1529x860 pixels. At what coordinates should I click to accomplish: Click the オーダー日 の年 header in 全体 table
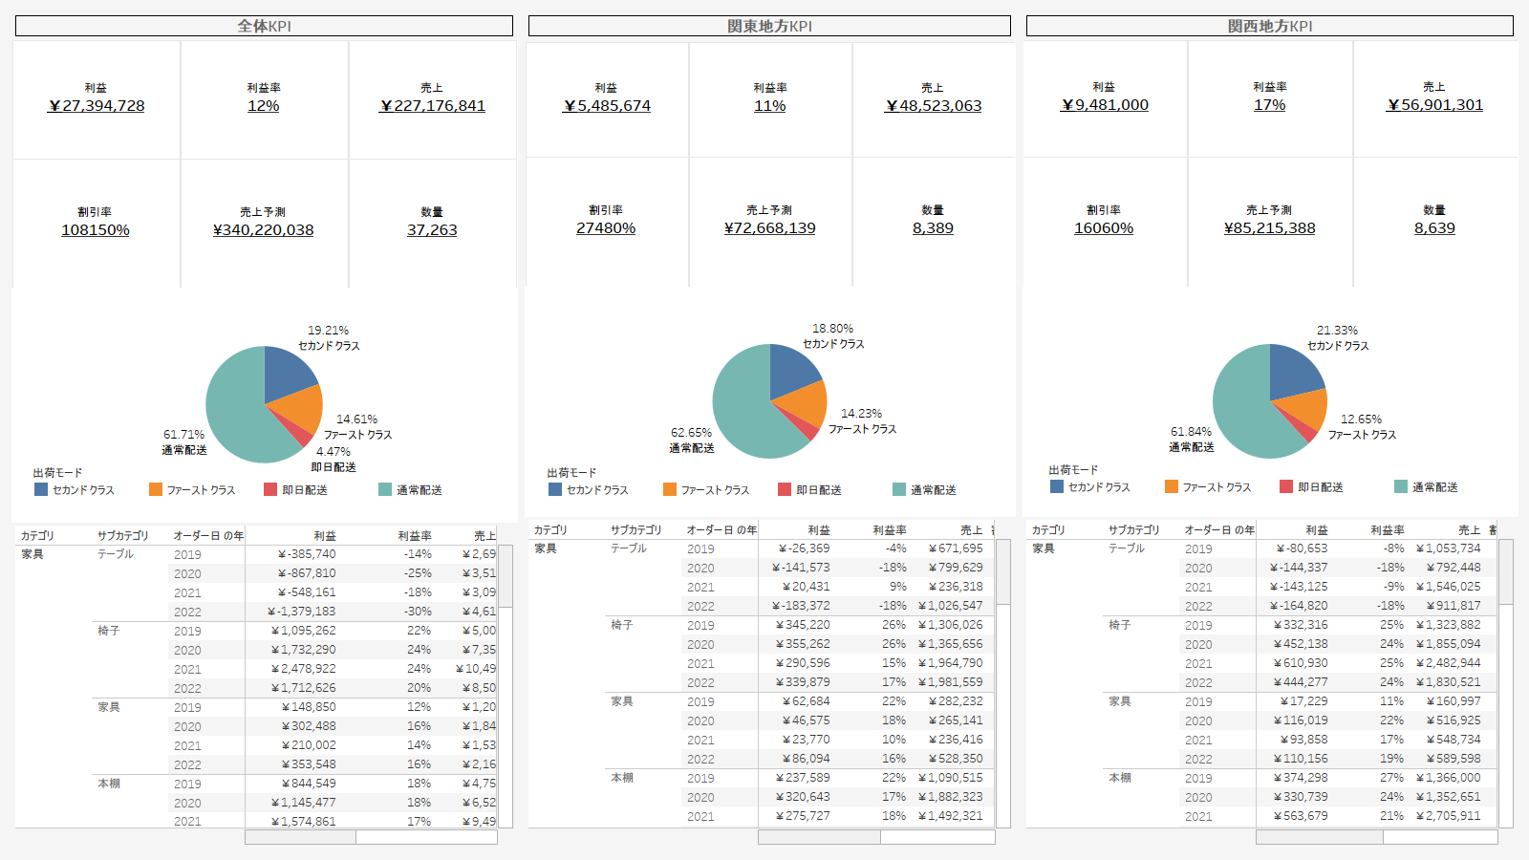coord(207,536)
